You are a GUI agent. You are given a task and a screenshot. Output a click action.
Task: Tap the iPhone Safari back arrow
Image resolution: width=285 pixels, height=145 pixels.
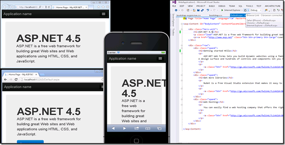point(113,128)
